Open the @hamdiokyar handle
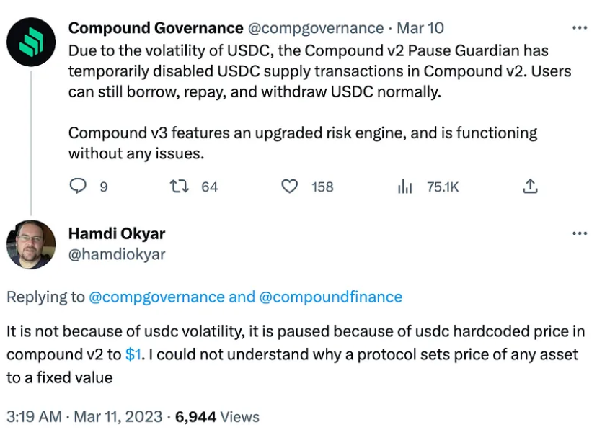The image size is (597, 435). click(117, 254)
